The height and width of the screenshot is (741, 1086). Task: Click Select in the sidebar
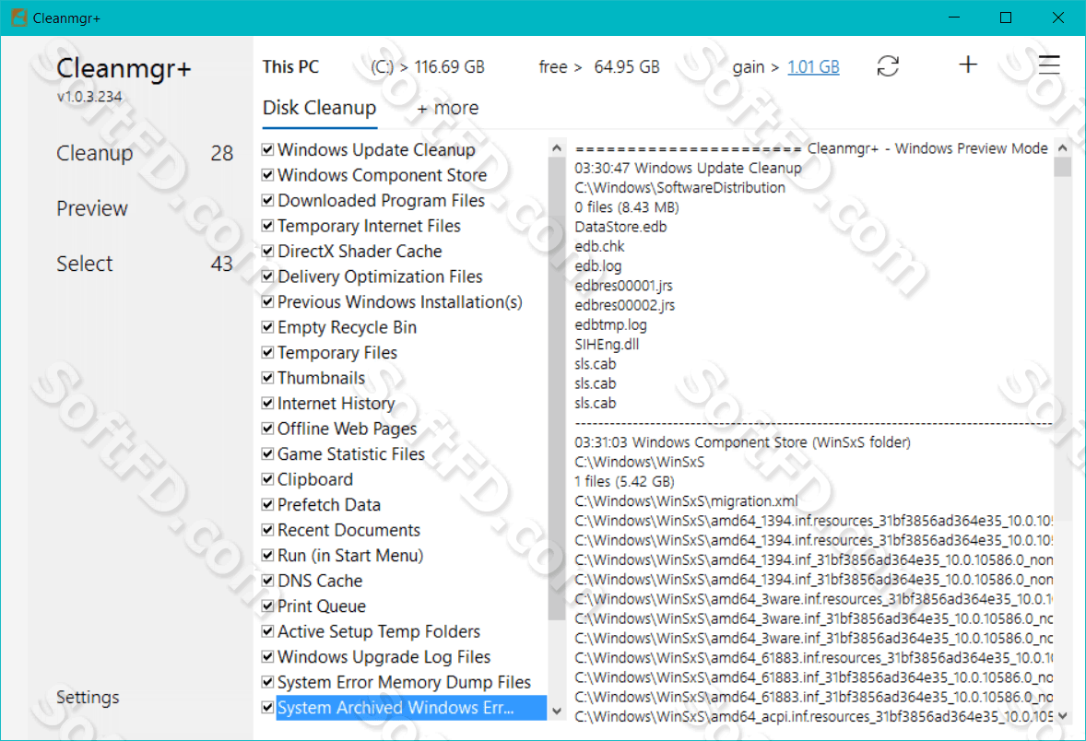coord(85,264)
